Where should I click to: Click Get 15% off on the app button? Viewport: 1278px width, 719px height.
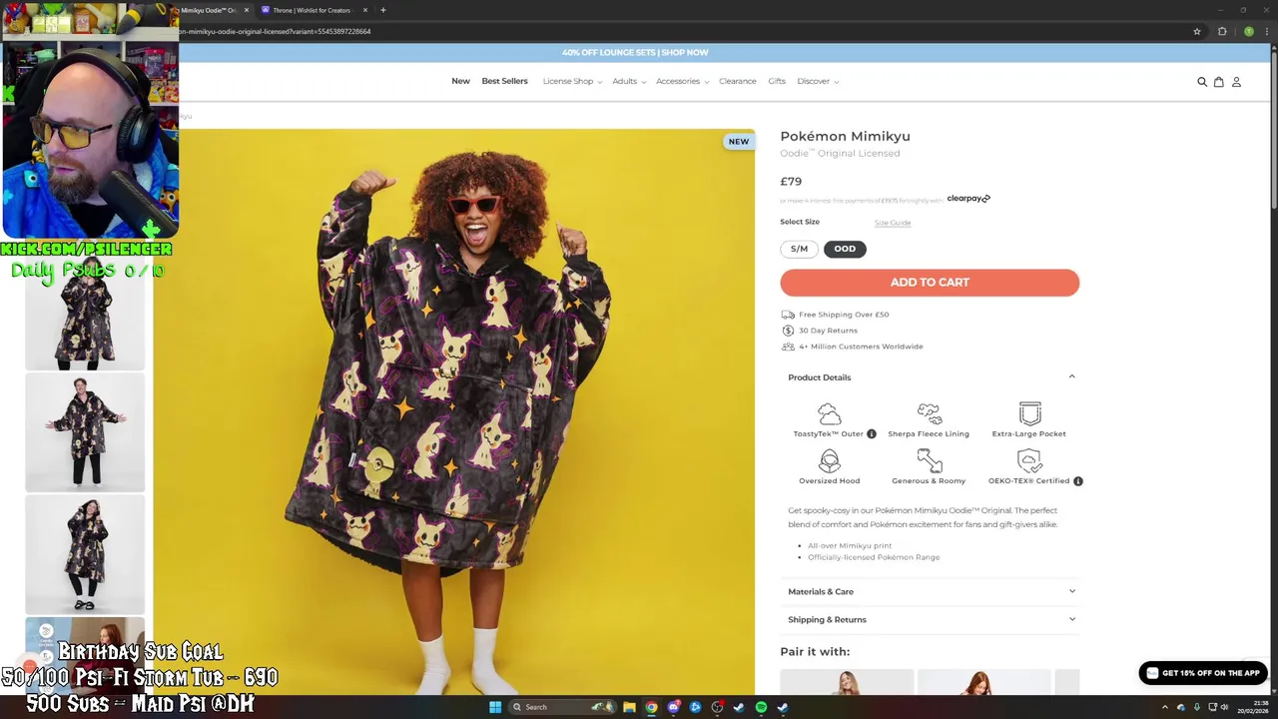tap(1203, 673)
